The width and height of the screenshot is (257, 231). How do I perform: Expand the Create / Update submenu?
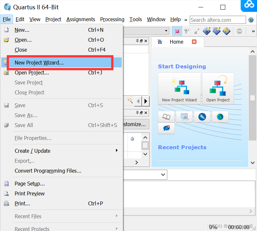[x=62, y=151]
